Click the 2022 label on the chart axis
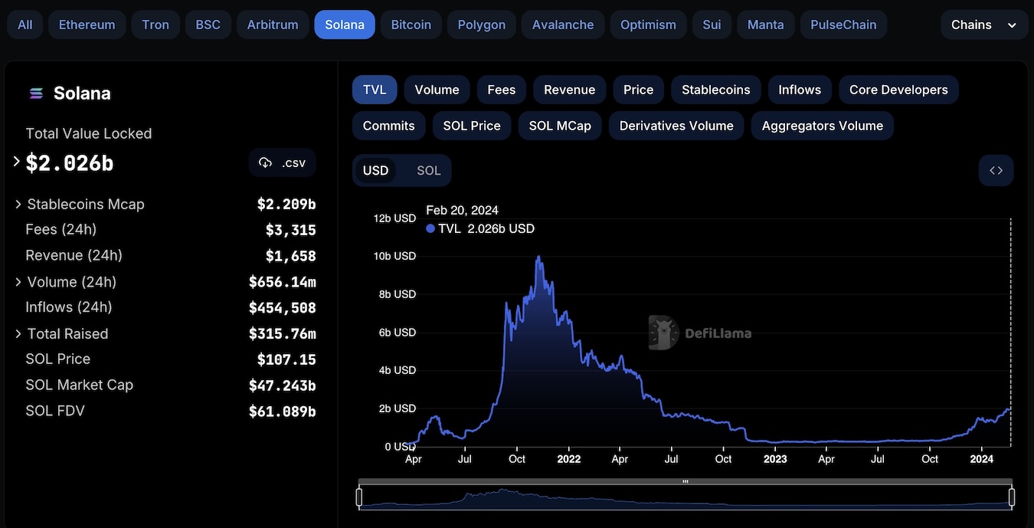Screen dimensions: 1034x528 (x=568, y=459)
